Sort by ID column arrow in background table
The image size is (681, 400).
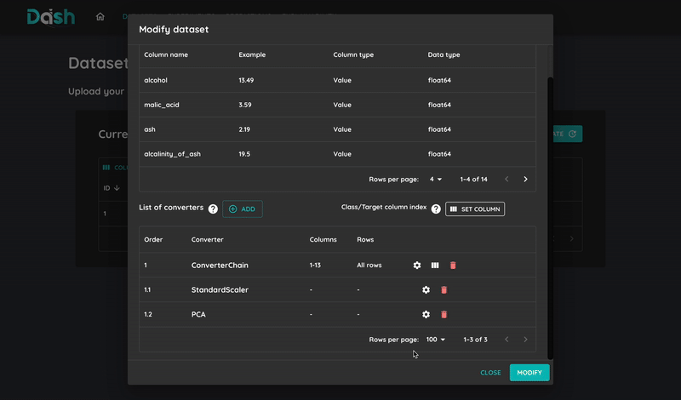[x=117, y=188]
